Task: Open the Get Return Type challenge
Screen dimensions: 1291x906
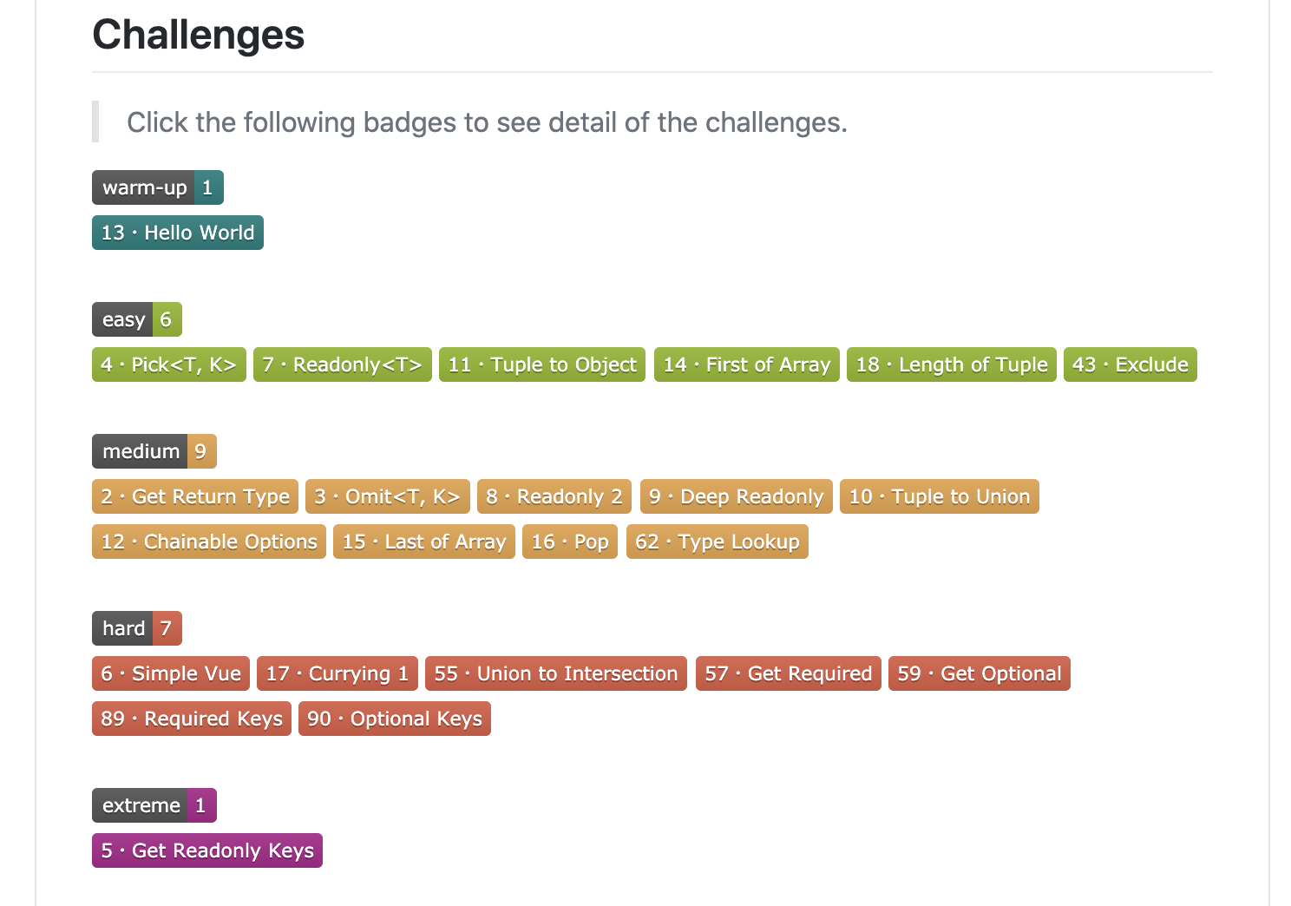Action: pos(195,496)
